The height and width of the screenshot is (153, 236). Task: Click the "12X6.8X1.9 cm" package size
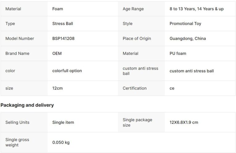[x=184, y=123]
